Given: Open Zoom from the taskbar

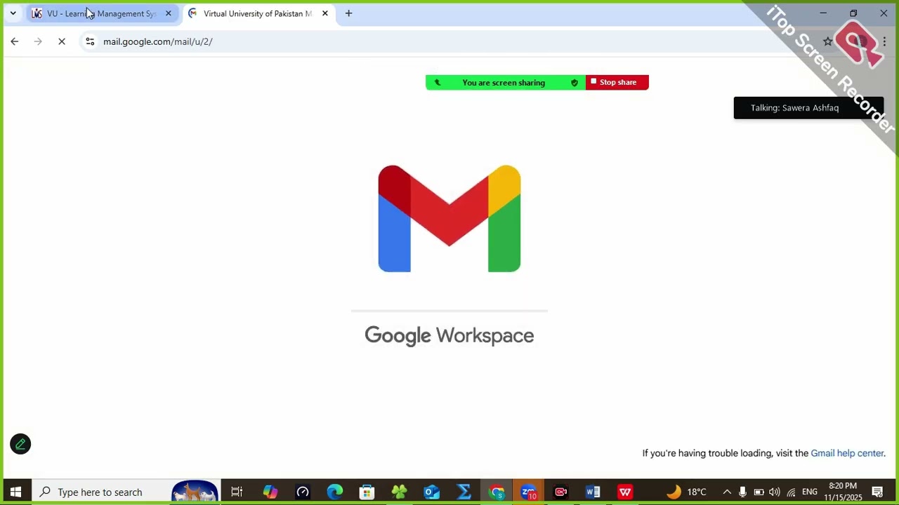Looking at the screenshot, I should (x=529, y=492).
